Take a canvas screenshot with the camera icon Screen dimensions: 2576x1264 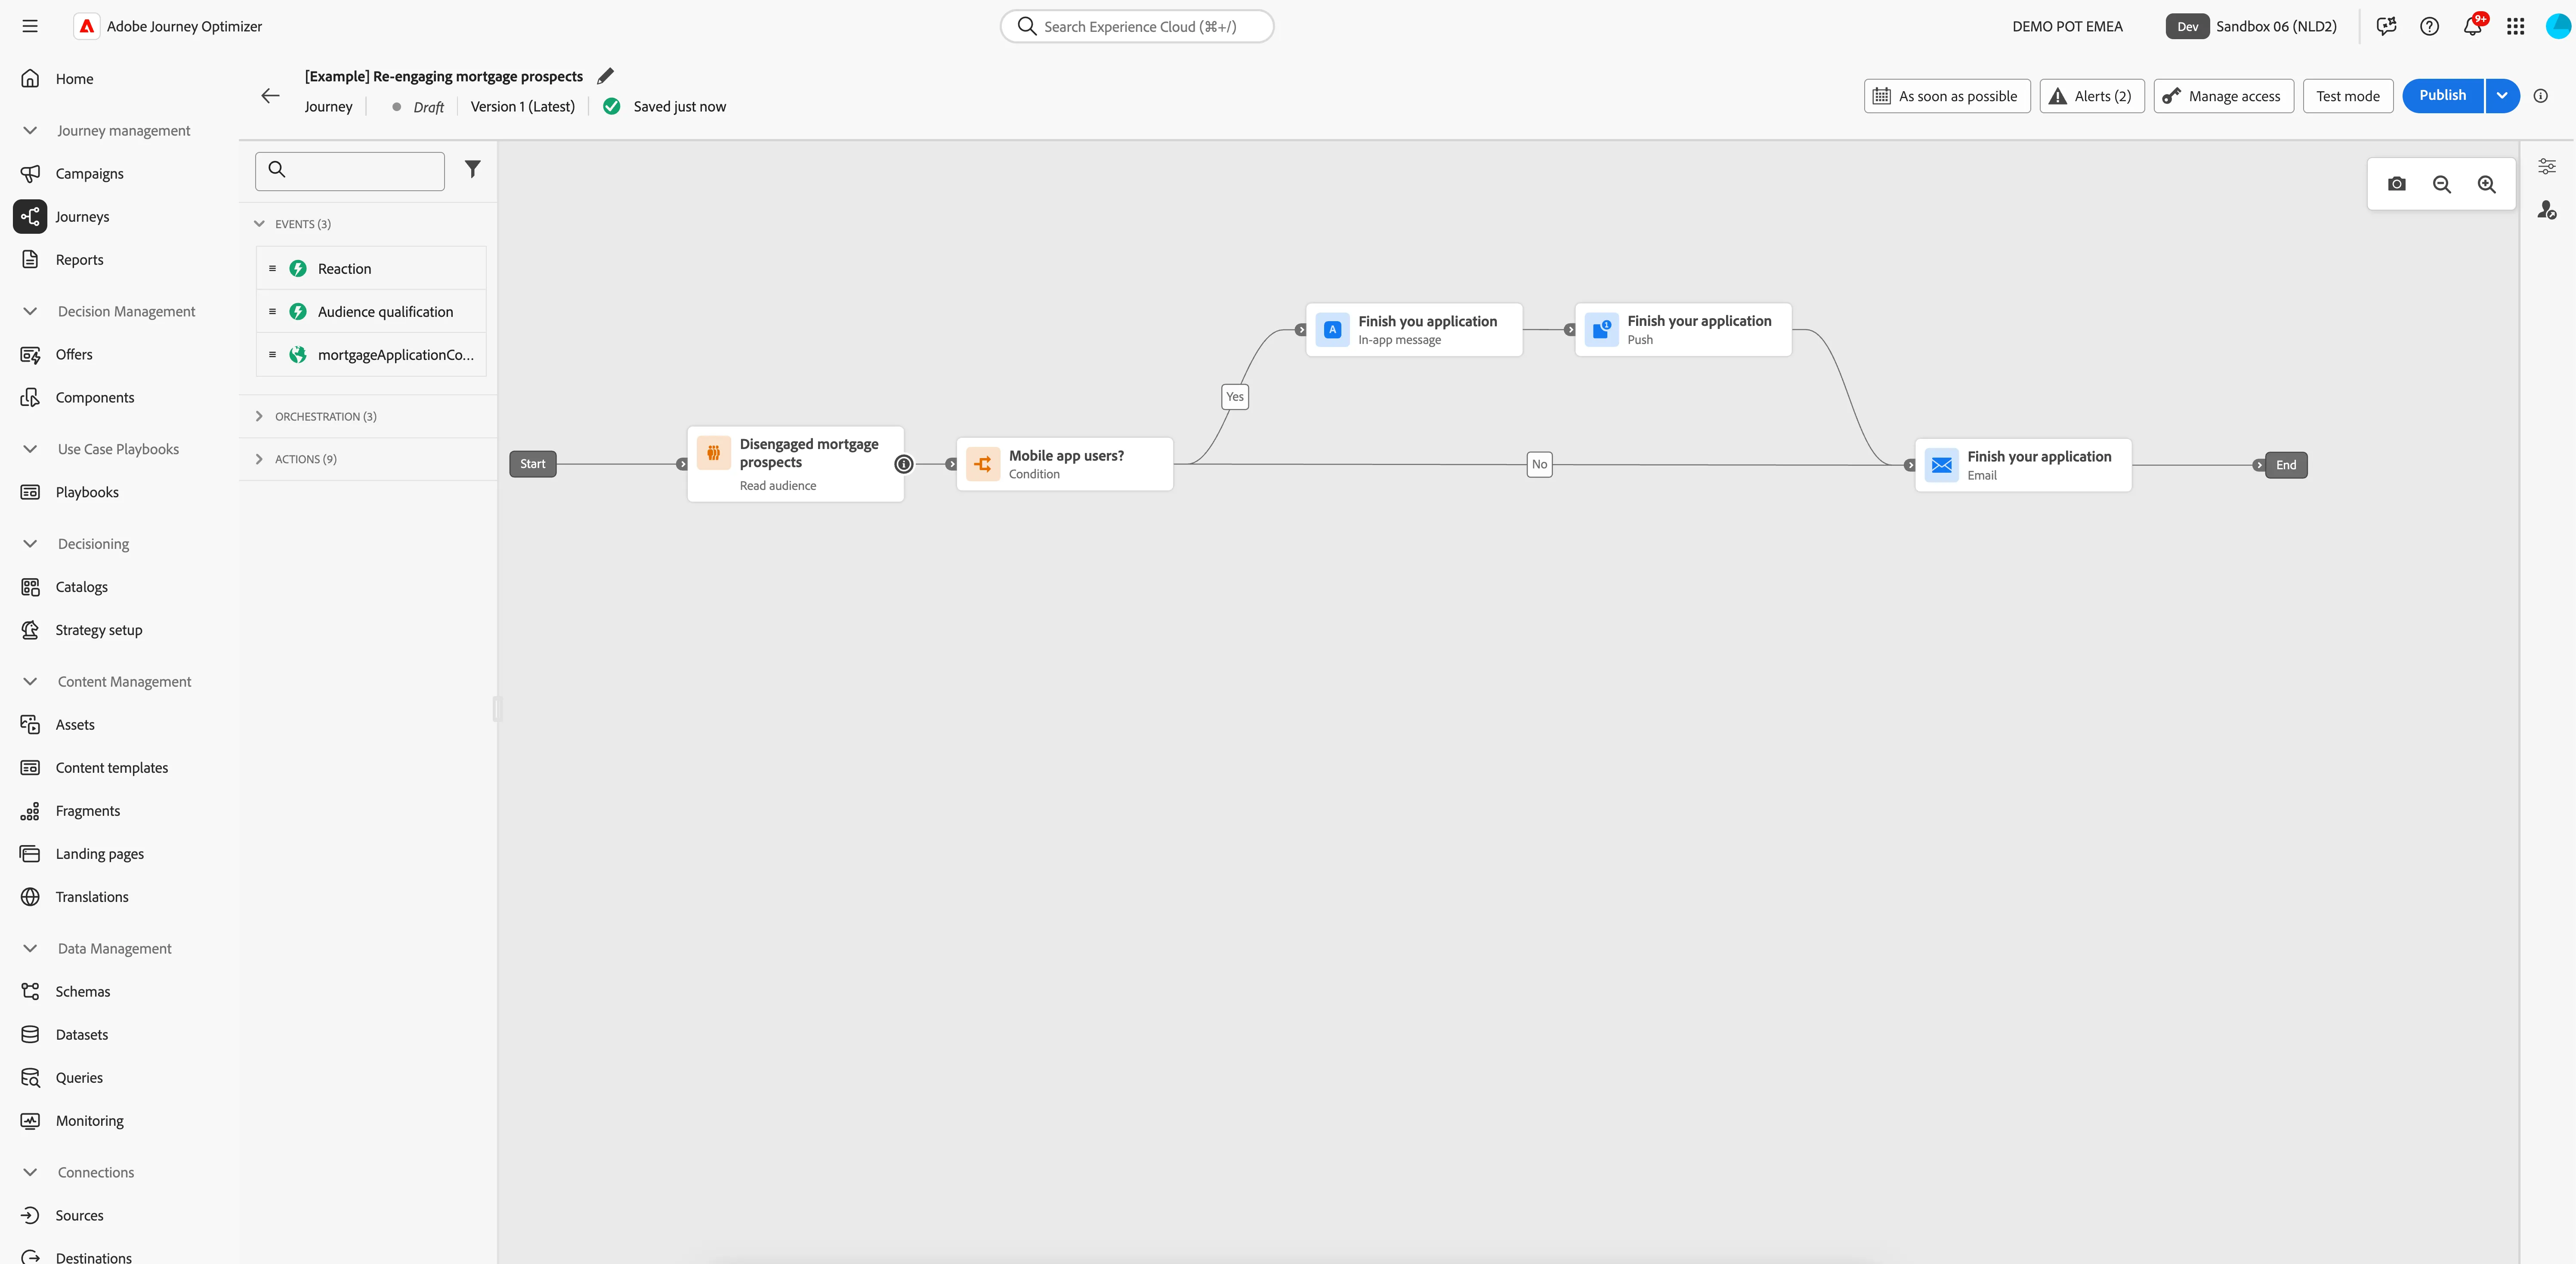coord(2396,184)
